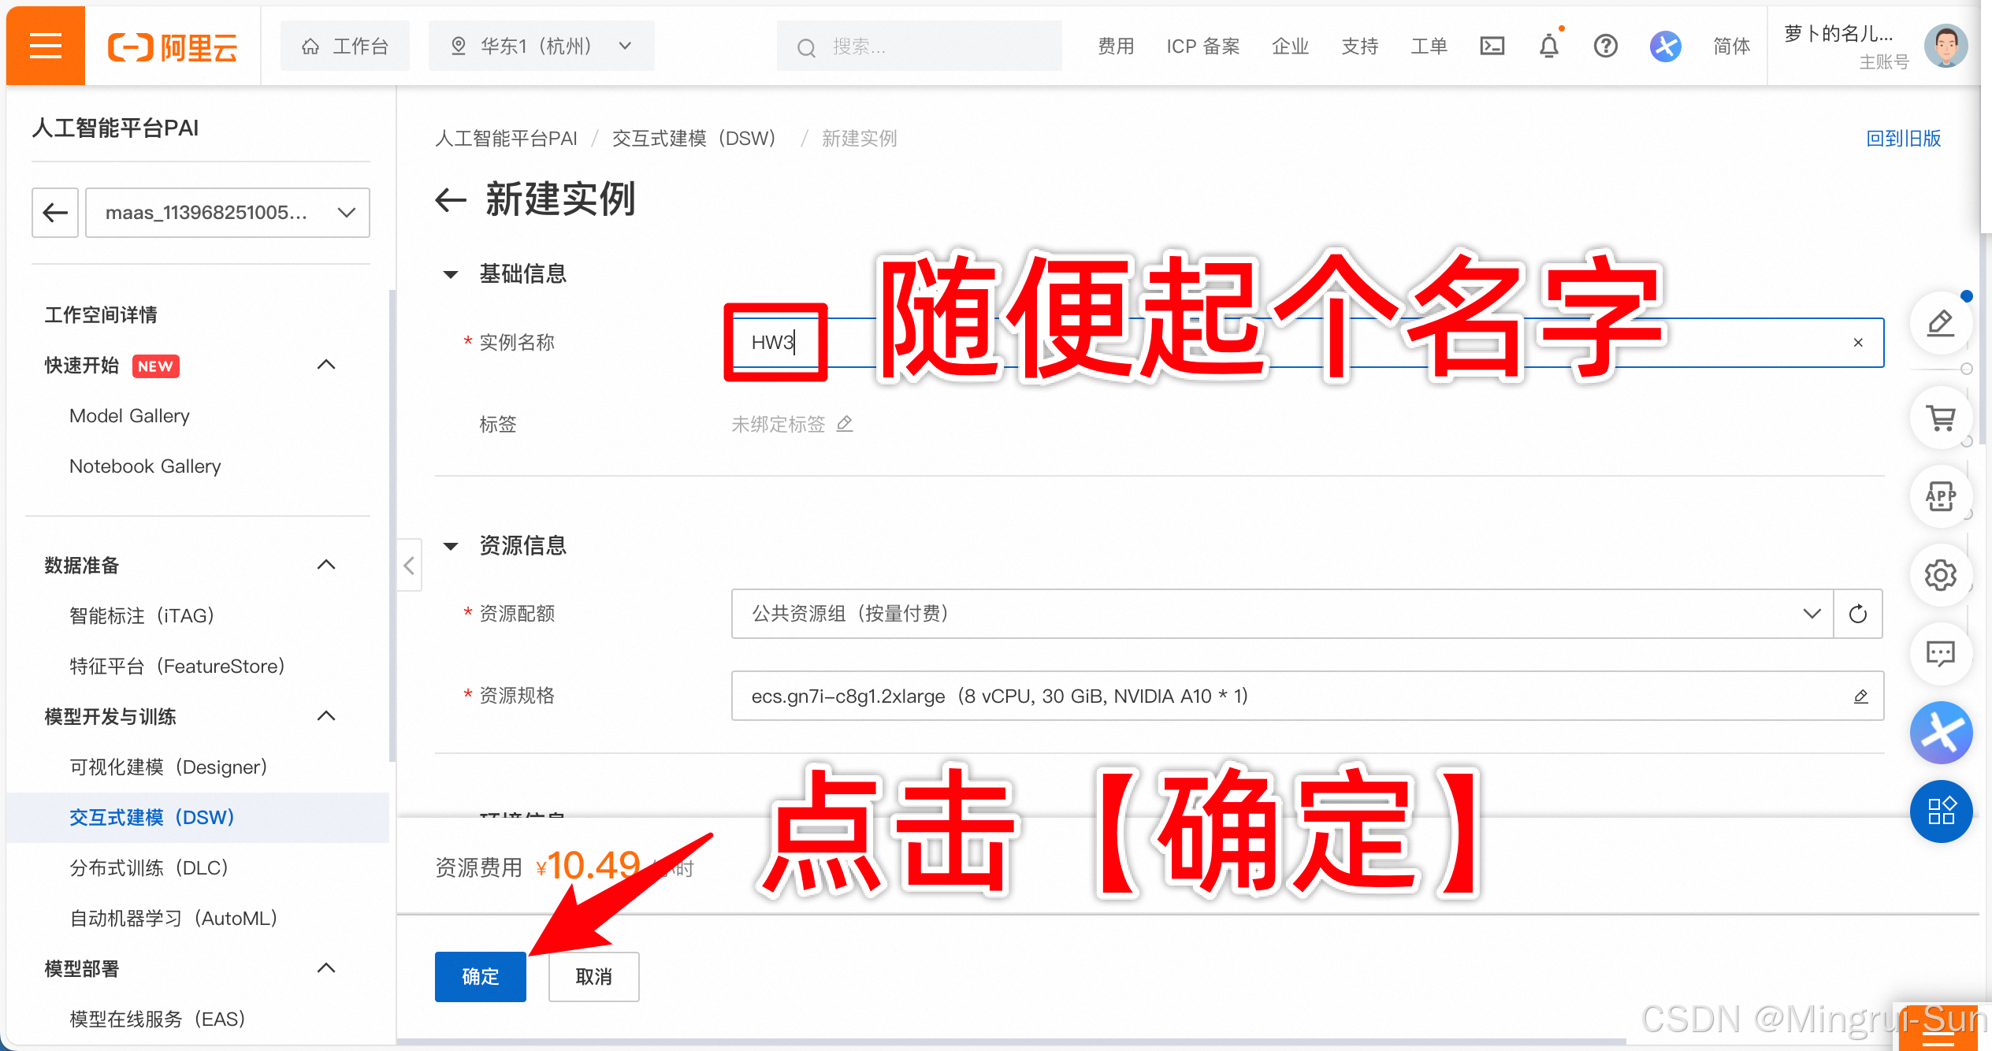The image size is (1992, 1051).
Task: Collapse the 基础信息 section
Action: [x=451, y=274]
